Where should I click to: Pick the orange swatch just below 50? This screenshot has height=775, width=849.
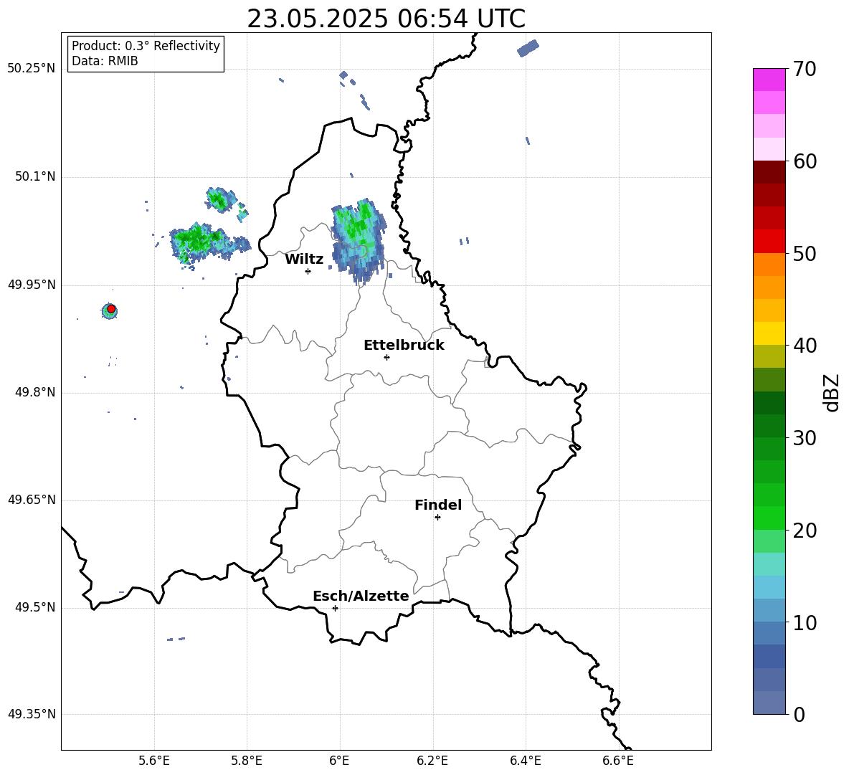pyautogui.click(x=769, y=265)
